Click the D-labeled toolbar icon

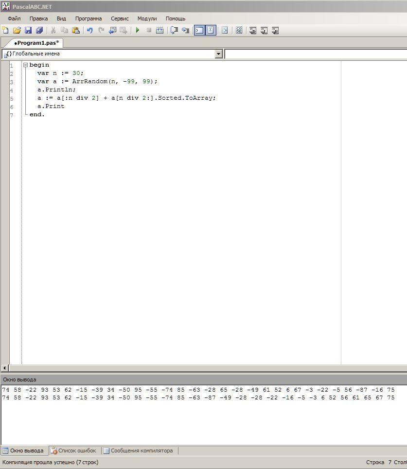coord(253,30)
